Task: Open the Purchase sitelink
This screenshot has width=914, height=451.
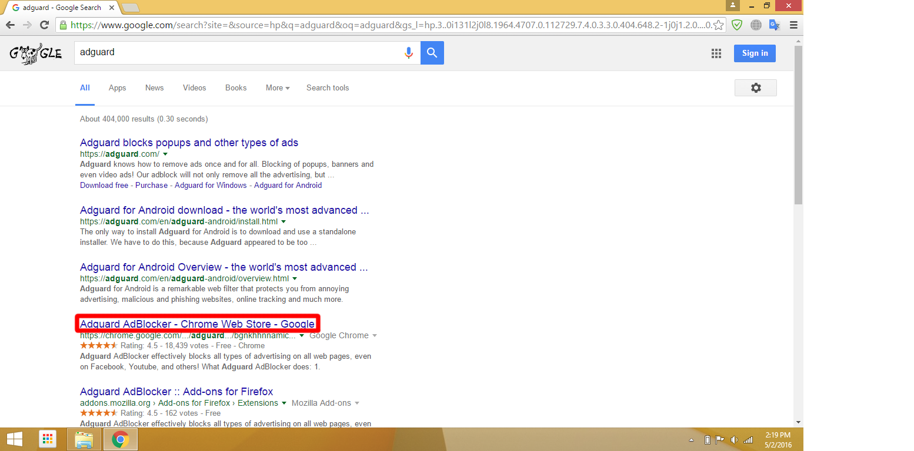Action: coord(151,186)
